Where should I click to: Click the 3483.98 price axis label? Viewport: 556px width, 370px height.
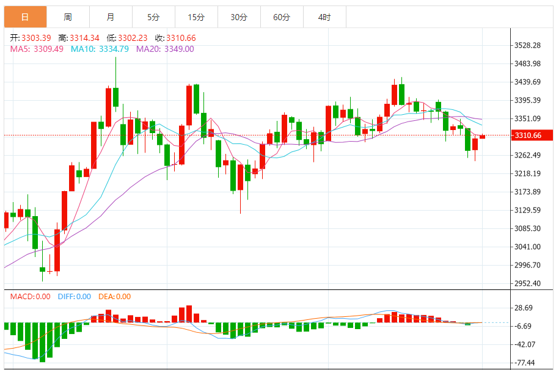[528, 63]
